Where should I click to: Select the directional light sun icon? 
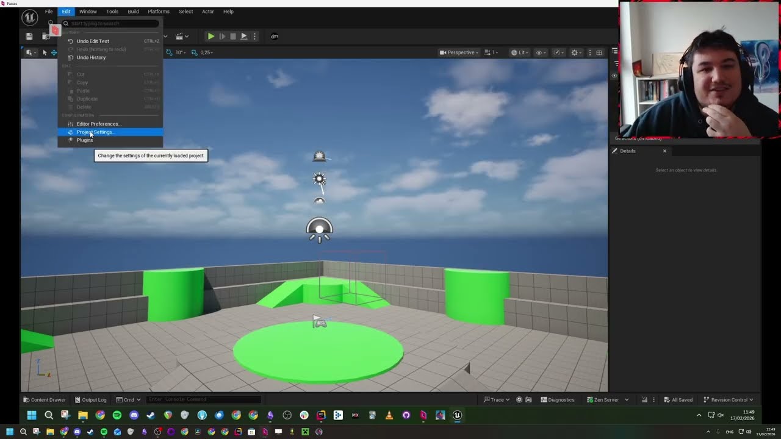(319, 179)
